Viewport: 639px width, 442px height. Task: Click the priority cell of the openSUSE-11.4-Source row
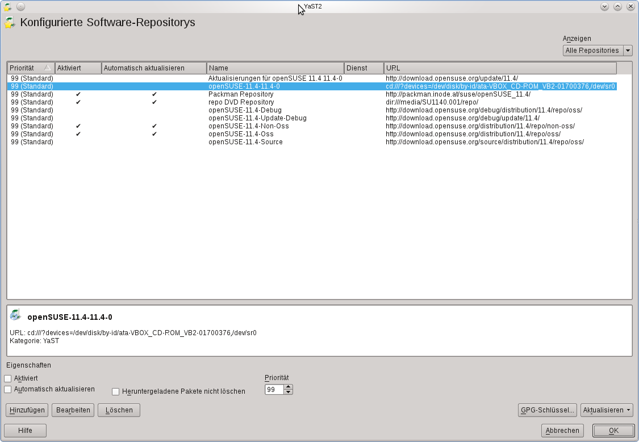coord(32,142)
